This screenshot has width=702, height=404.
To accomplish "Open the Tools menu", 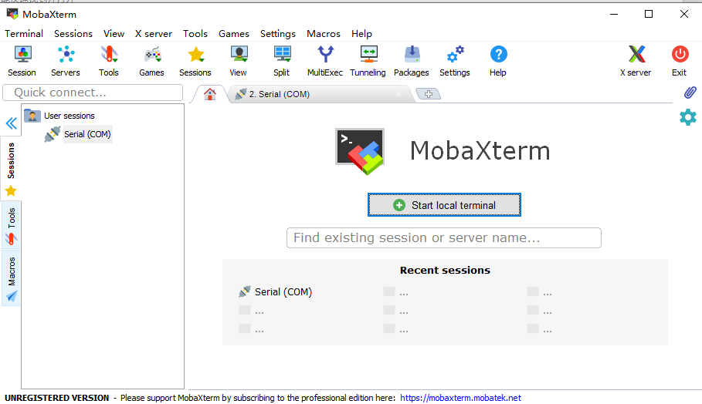I will 195,33.
